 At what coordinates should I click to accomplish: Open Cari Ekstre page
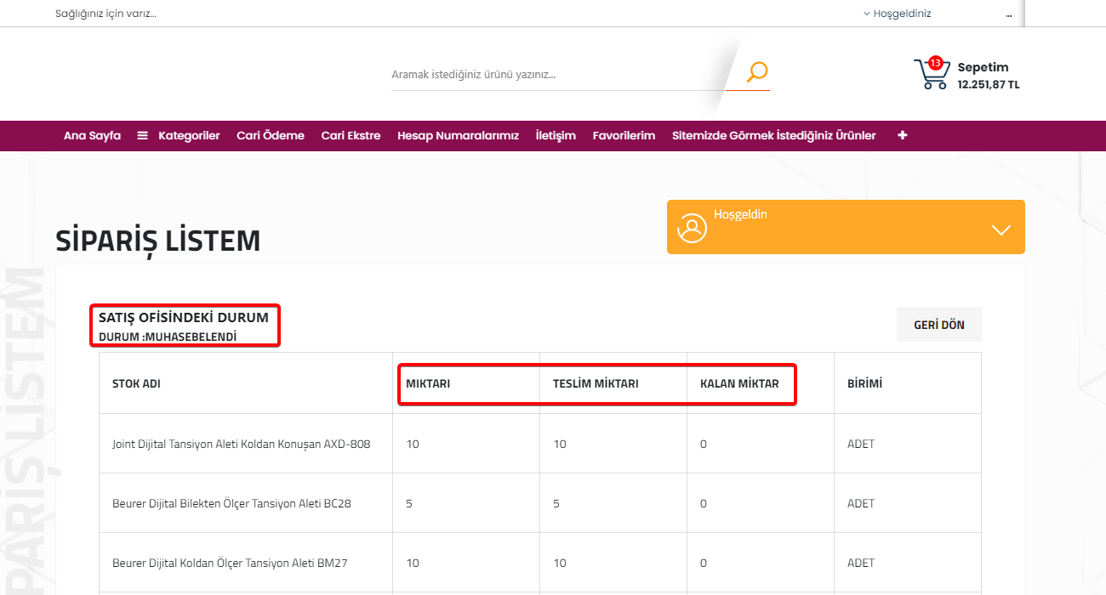click(351, 135)
